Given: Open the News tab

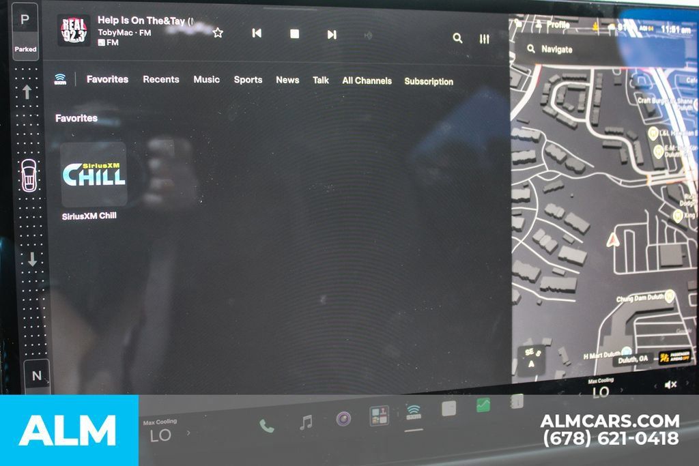Looking at the screenshot, I should click(x=287, y=80).
